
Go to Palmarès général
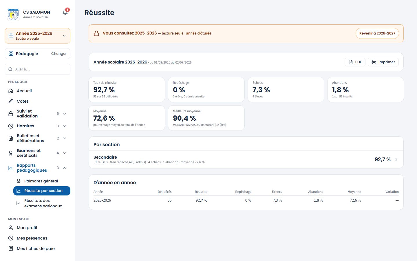[x=42, y=181]
